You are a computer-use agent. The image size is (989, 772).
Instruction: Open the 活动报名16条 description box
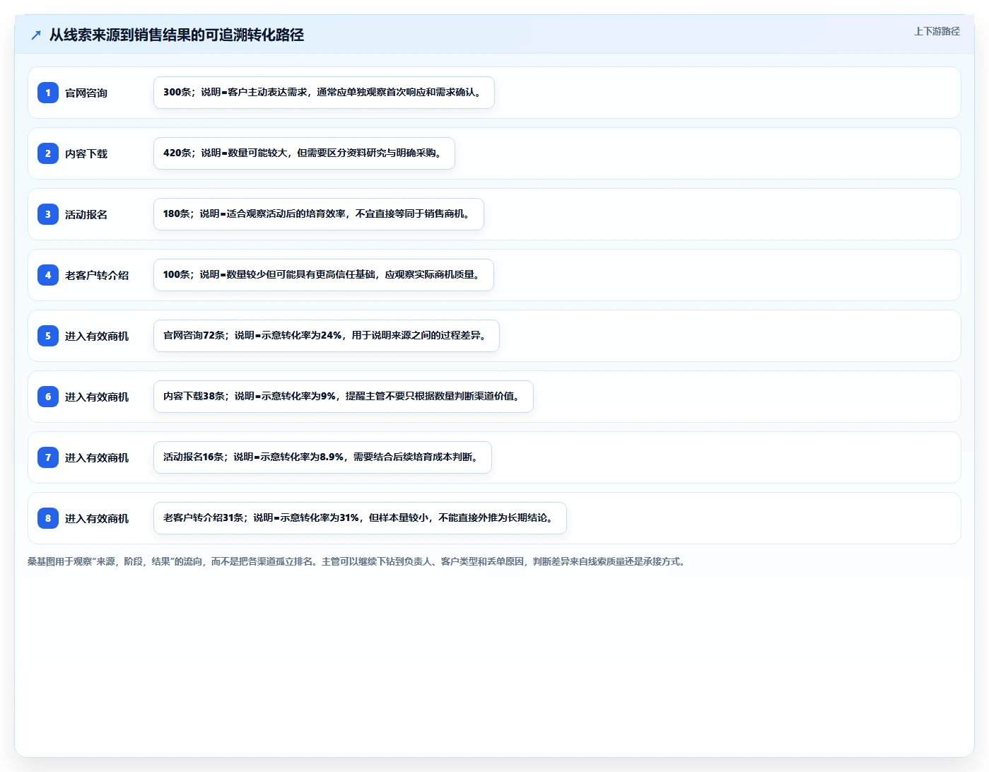(322, 457)
